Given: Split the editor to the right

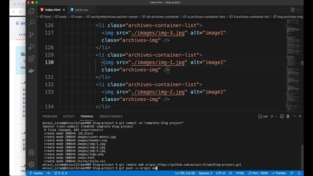Looking at the screenshot, I should [x=292, y=10].
